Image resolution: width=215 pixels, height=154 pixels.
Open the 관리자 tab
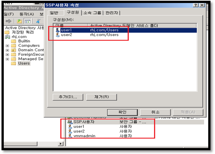coord(112,13)
